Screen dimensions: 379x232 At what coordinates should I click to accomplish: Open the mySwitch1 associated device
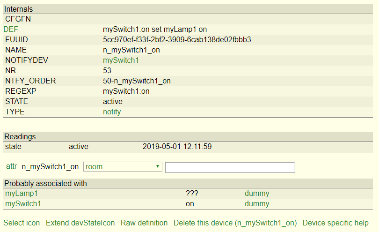point(23,204)
